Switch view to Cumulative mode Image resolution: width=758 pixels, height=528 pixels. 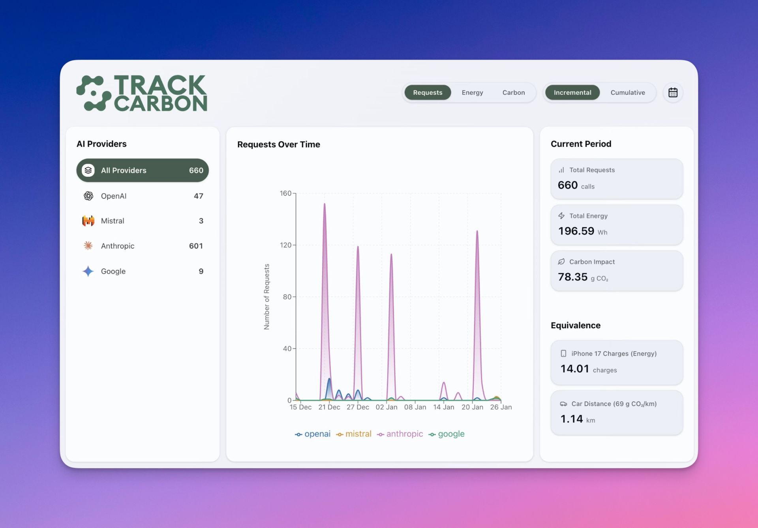click(x=627, y=92)
